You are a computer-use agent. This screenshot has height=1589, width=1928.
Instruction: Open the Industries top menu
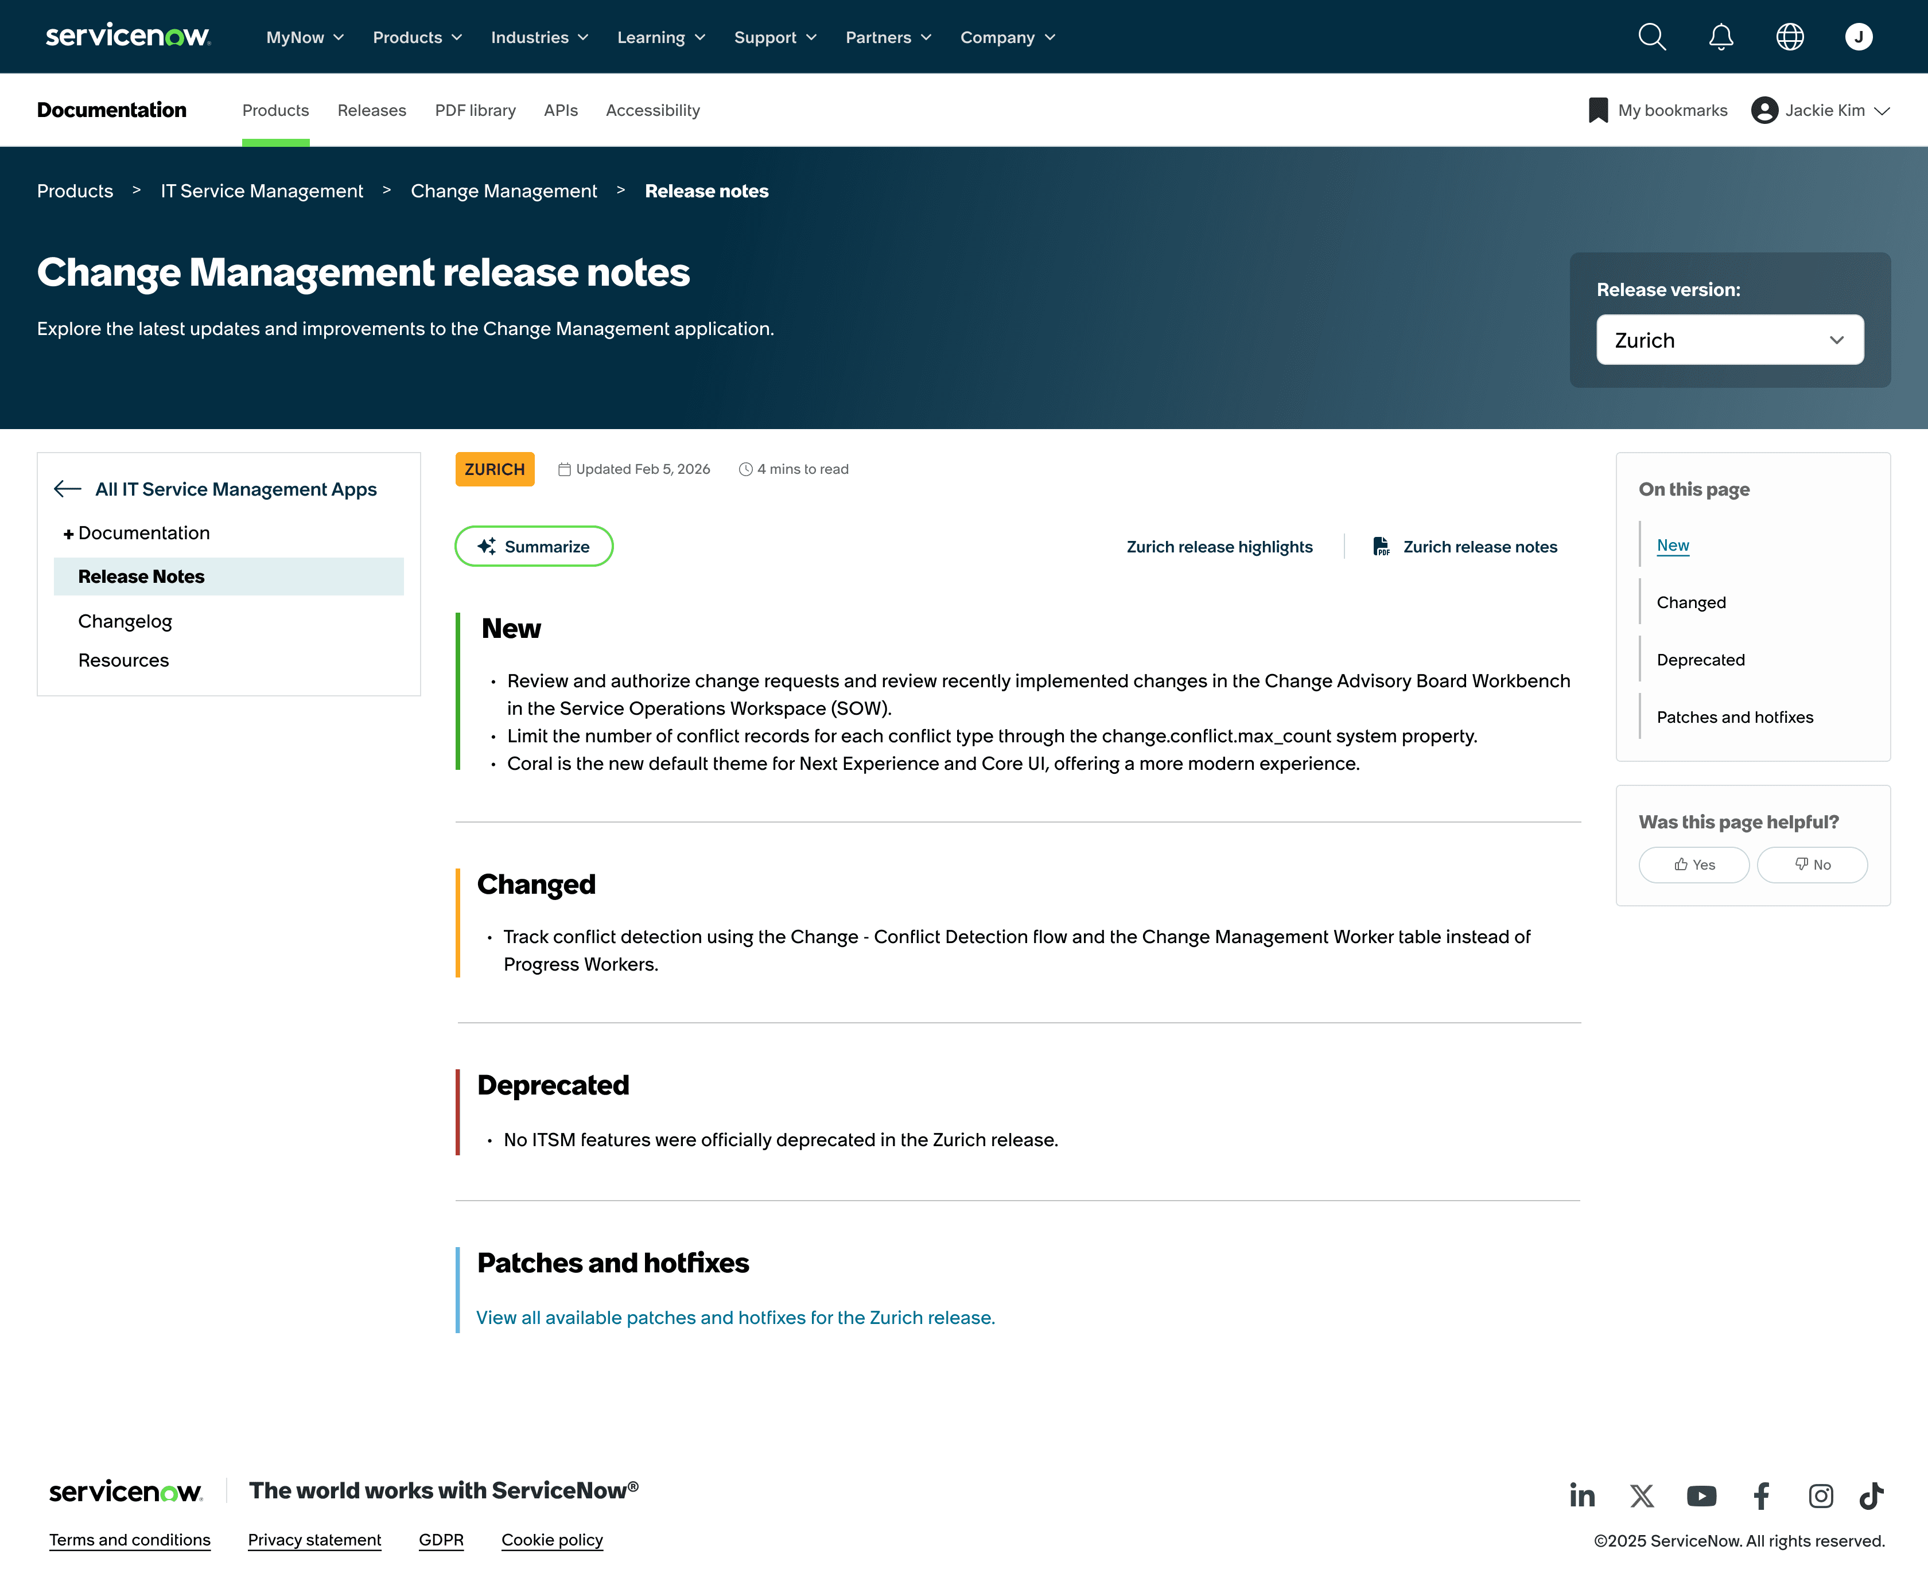pyautogui.click(x=539, y=37)
